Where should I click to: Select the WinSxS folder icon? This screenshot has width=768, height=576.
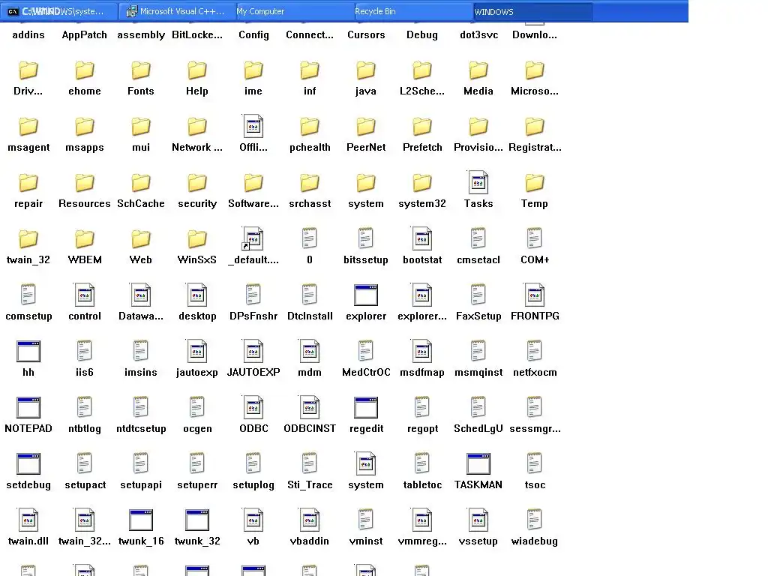pyautogui.click(x=197, y=239)
